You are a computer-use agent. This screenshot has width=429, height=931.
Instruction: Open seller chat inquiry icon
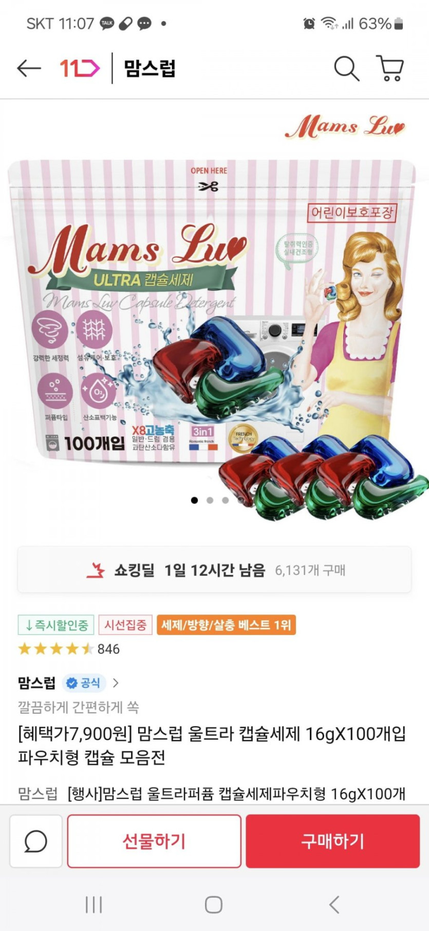coord(36,841)
